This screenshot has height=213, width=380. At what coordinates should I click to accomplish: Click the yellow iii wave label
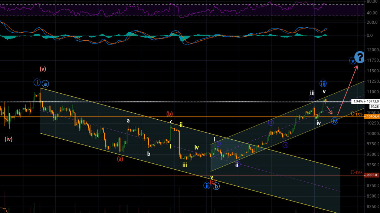coord(184,165)
